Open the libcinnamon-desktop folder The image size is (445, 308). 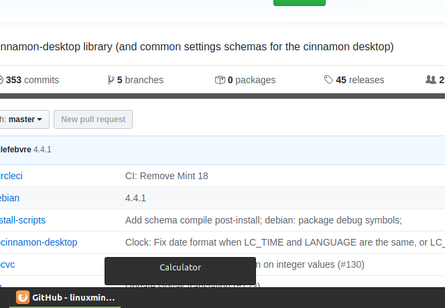(39, 242)
